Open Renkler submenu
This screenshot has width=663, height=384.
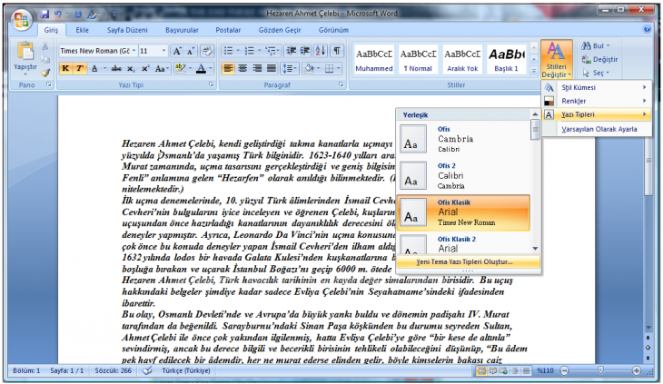point(597,101)
